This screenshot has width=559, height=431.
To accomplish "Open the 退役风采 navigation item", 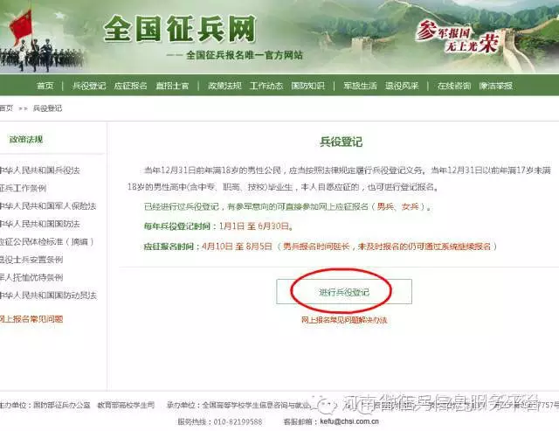I will [x=402, y=86].
